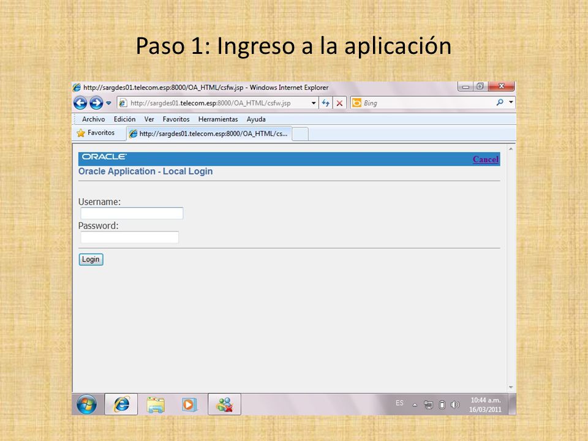The height and width of the screenshot is (441, 588).
Task: Click the ES language indicator
Action: [x=399, y=403]
